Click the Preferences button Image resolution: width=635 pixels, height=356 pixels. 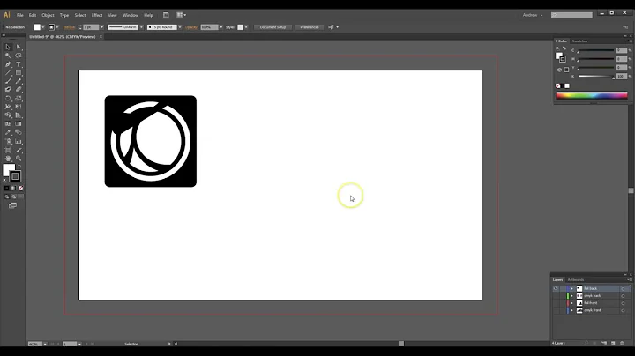point(310,27)
